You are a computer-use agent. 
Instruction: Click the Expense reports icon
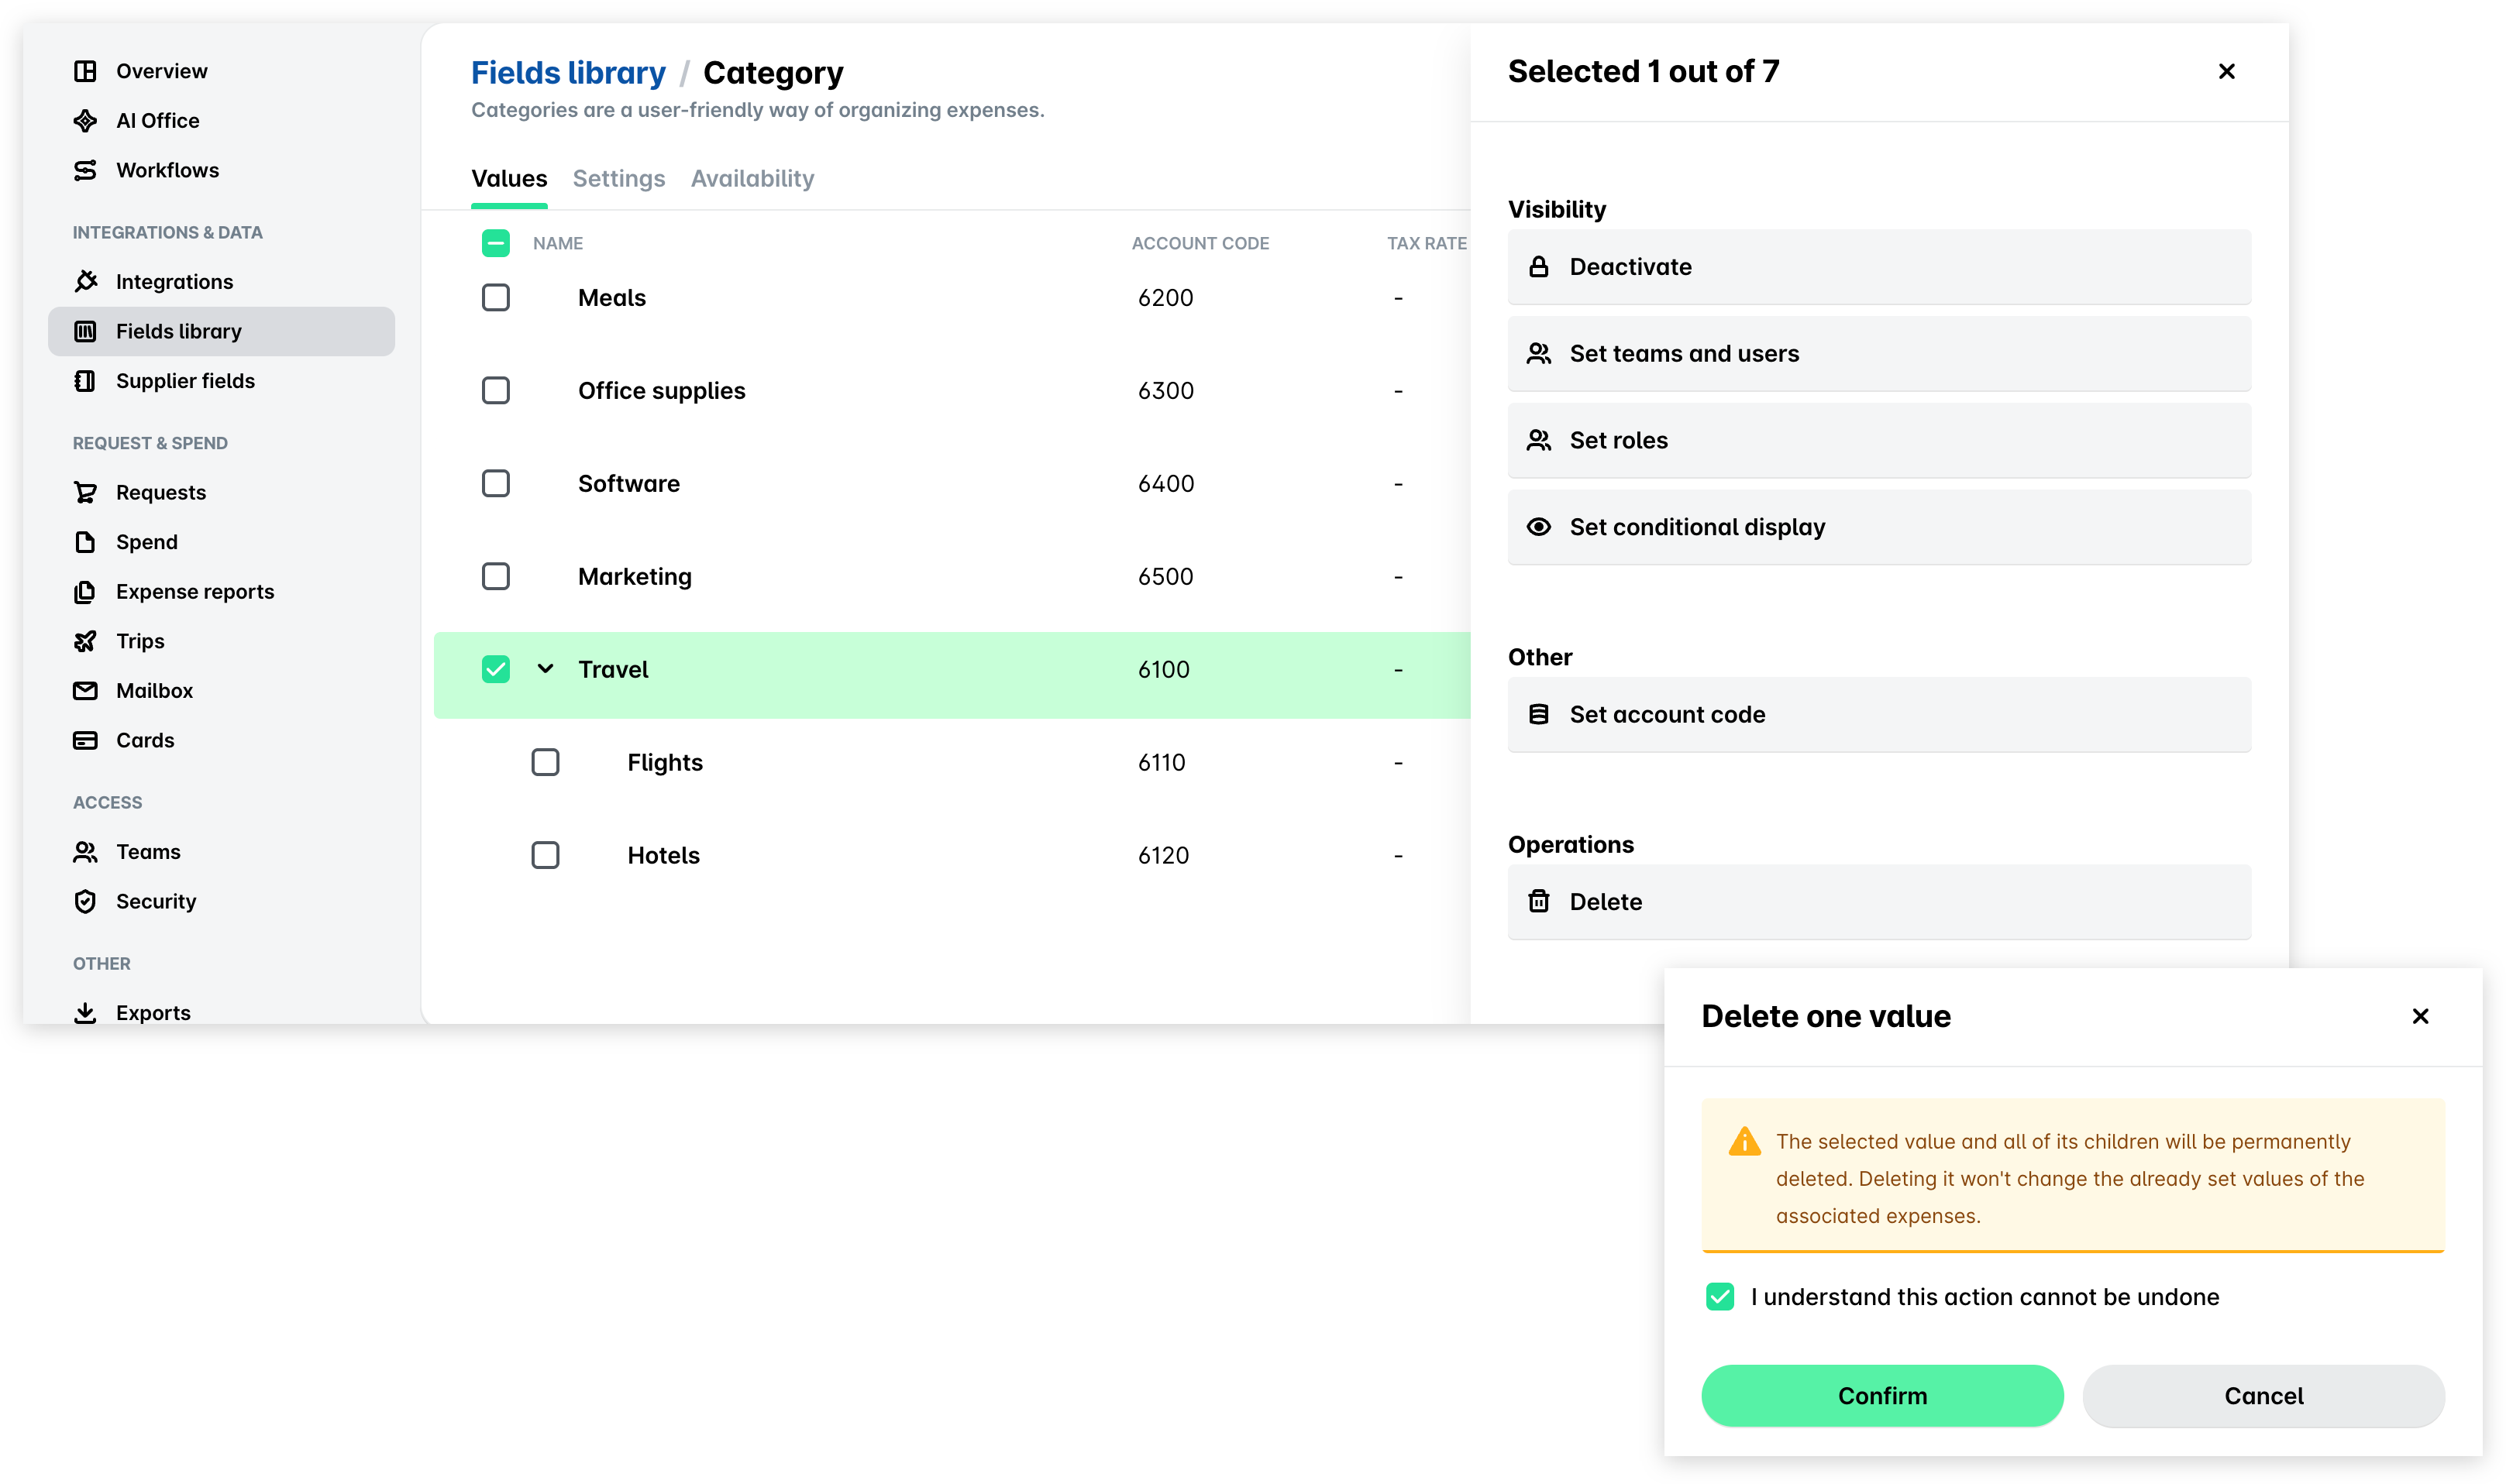pyautogui.click(x=85, y=592)
